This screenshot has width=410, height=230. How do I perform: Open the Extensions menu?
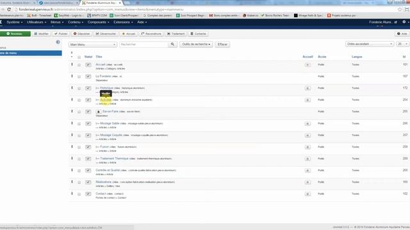click(x=123, y=22)
